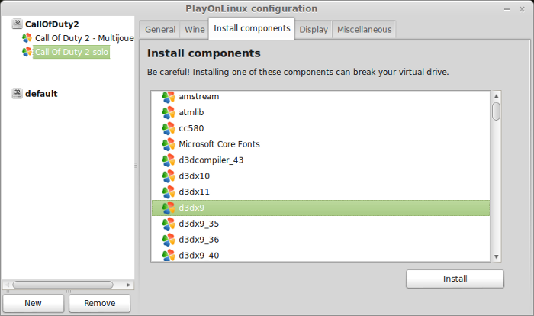Click the Microsoft Core Fonts icon

[x=169, y=144]
